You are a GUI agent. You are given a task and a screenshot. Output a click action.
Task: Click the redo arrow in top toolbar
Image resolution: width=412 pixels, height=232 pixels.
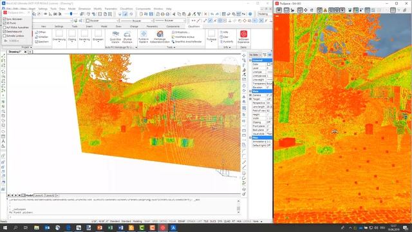[218, 14]
